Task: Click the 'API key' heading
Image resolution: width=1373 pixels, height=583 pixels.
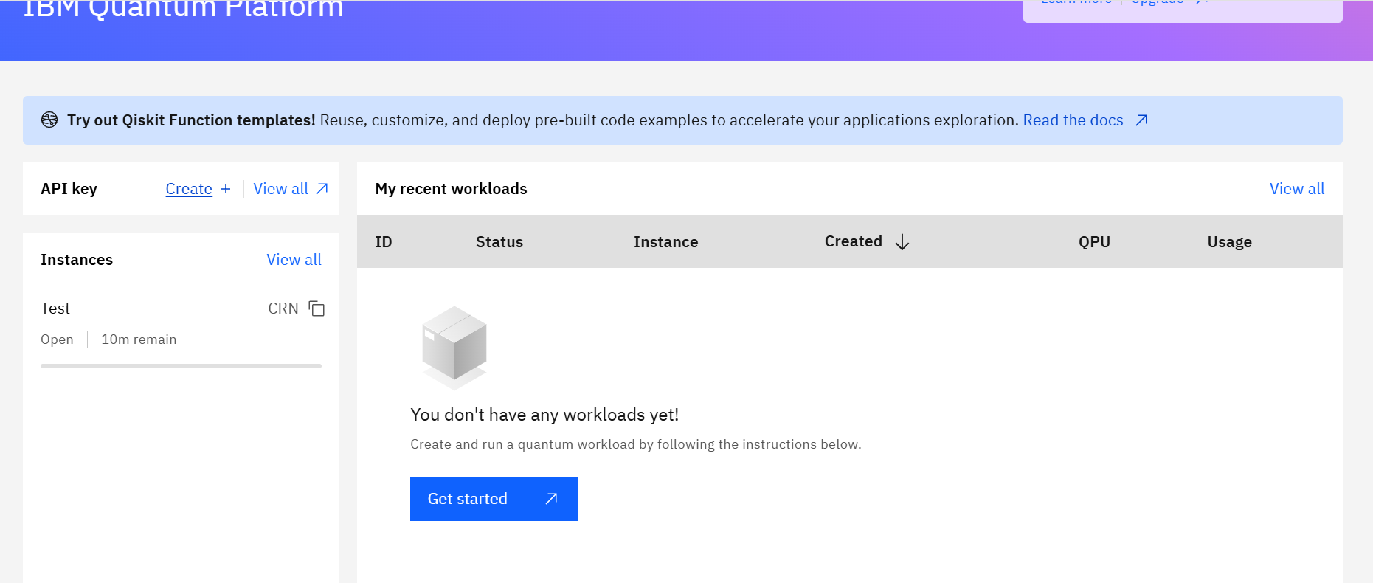Action: point(69,189)
